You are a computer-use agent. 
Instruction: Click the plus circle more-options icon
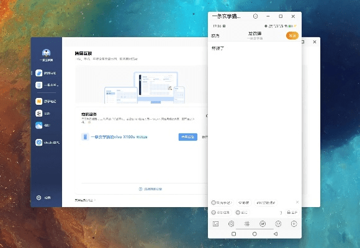[294, 224]
